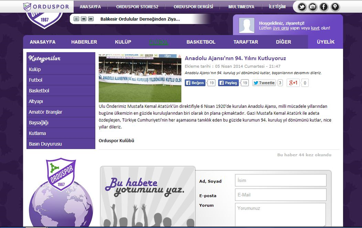Select Altyapı category in sidebar
362x228 pixels.
pos(61,102)
